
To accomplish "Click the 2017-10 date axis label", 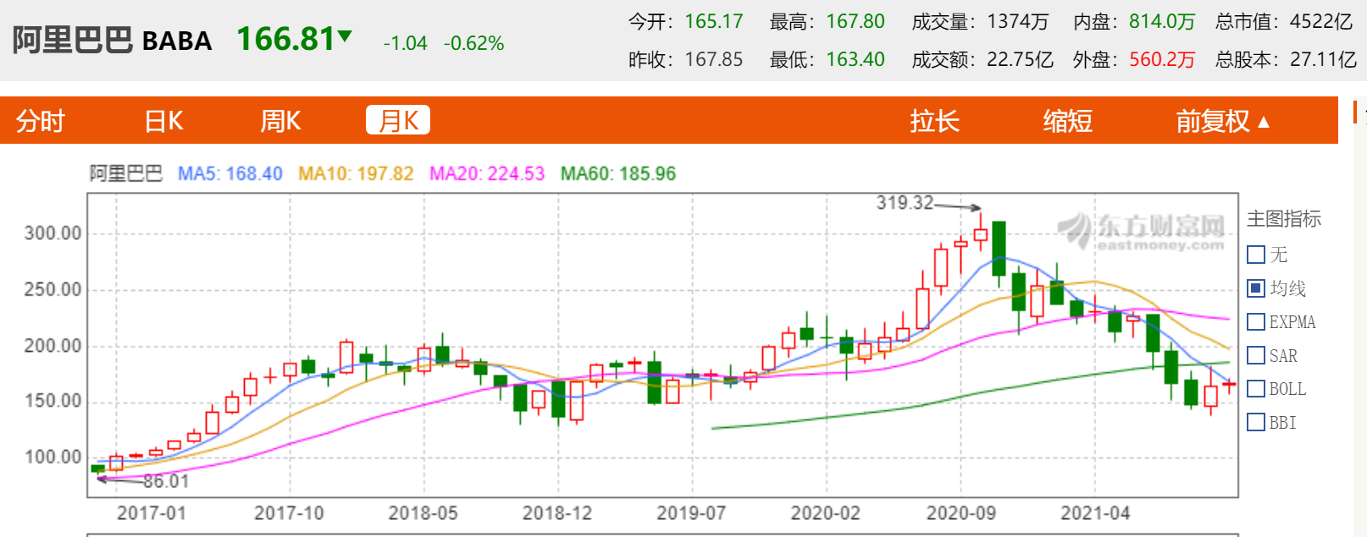I will 289,513.
